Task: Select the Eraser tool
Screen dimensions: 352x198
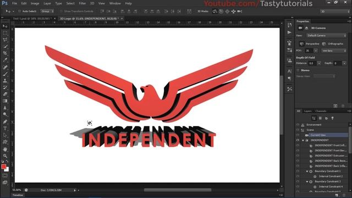Action: pyautogui.click(x=5, y=94)
